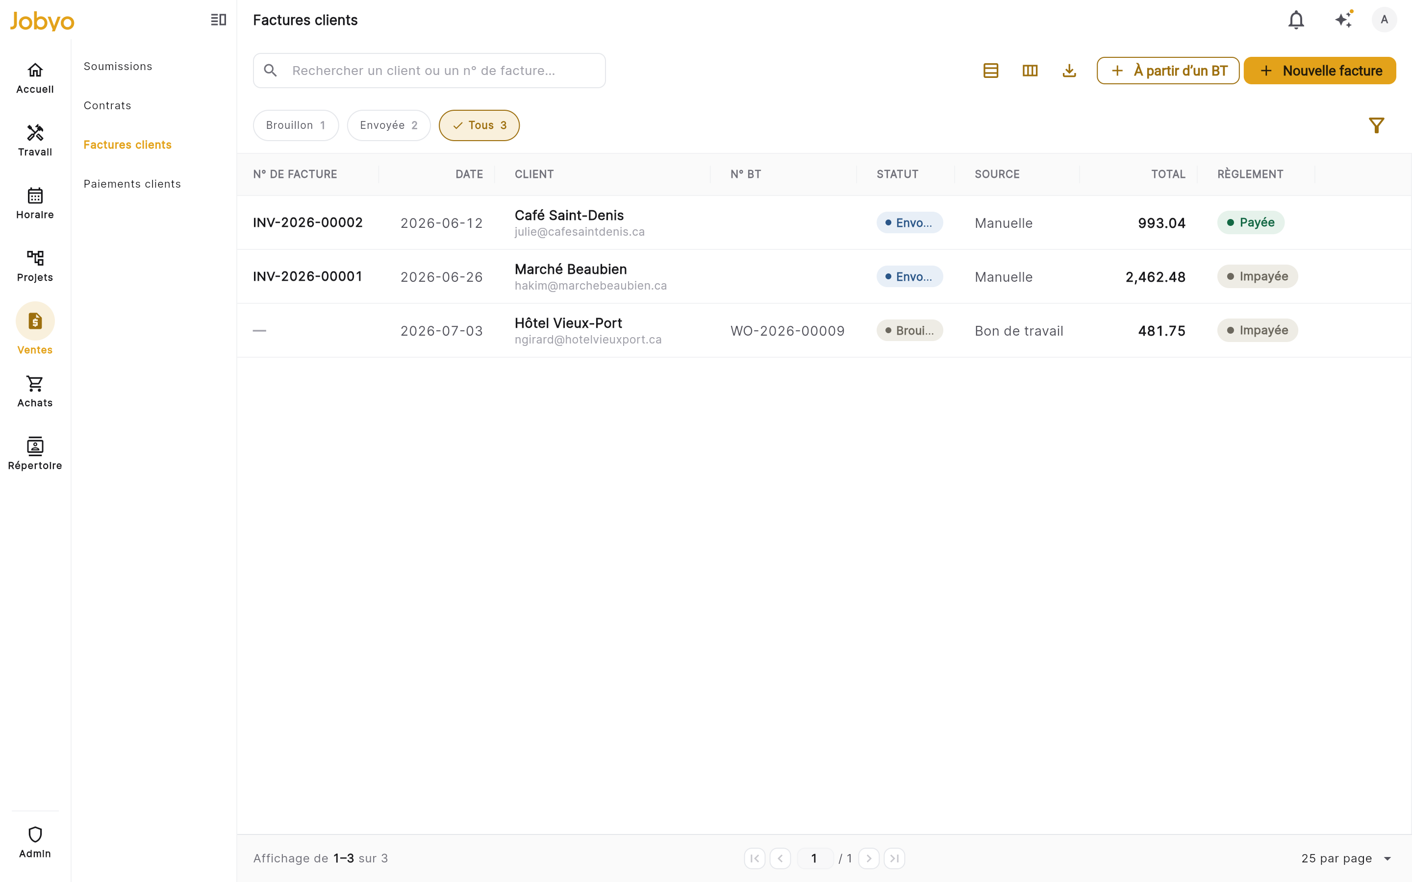Viewport: 1412px width, 882px height.
Task: Click Marché Beaubien client name
Action: 571,269
